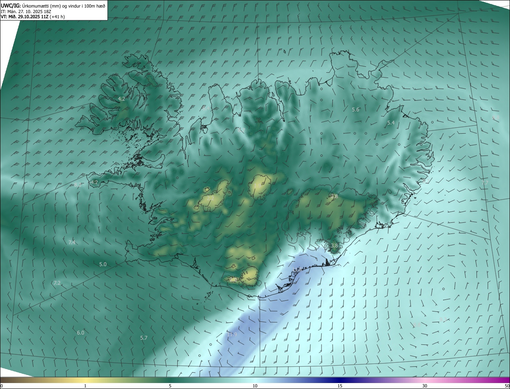Click the 7.2 precipitation value
This screenshot has height=389, width=510.
(57, 283)
